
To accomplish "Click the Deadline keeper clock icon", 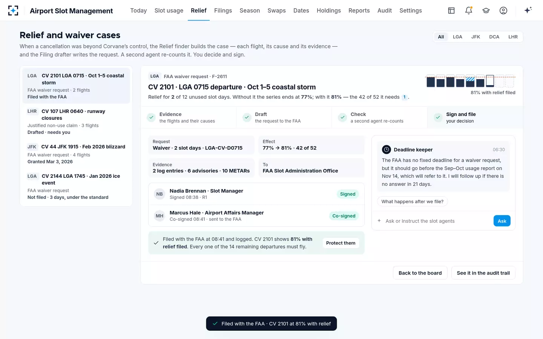I will tap(387, 150).
